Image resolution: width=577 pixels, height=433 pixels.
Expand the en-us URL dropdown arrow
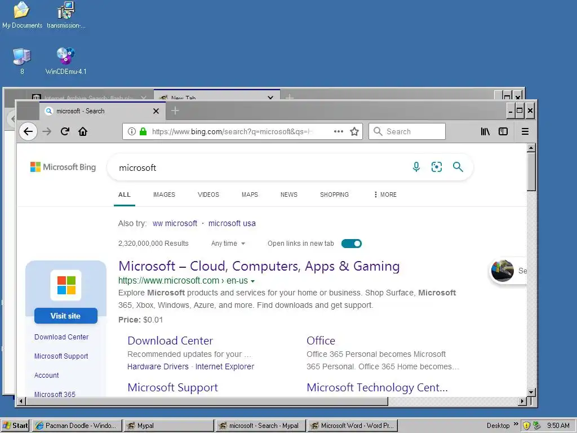click(x=253, y=281)
